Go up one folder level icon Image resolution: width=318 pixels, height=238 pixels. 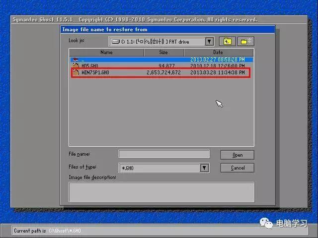228,42
